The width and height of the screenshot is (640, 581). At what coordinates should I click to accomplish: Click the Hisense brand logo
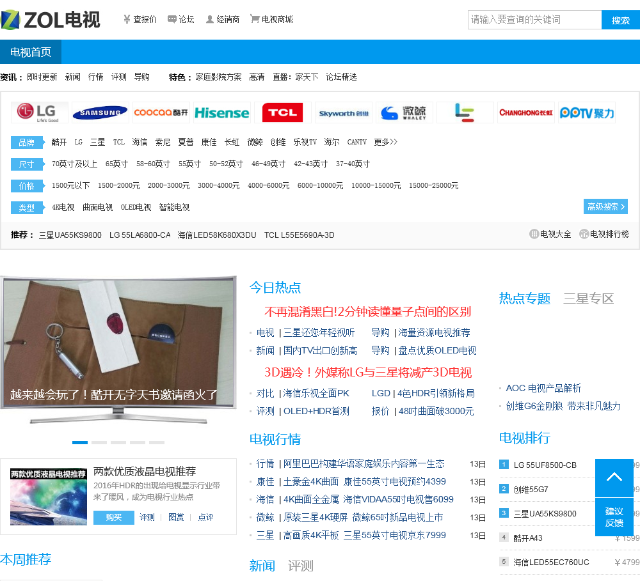click(221, 112)
